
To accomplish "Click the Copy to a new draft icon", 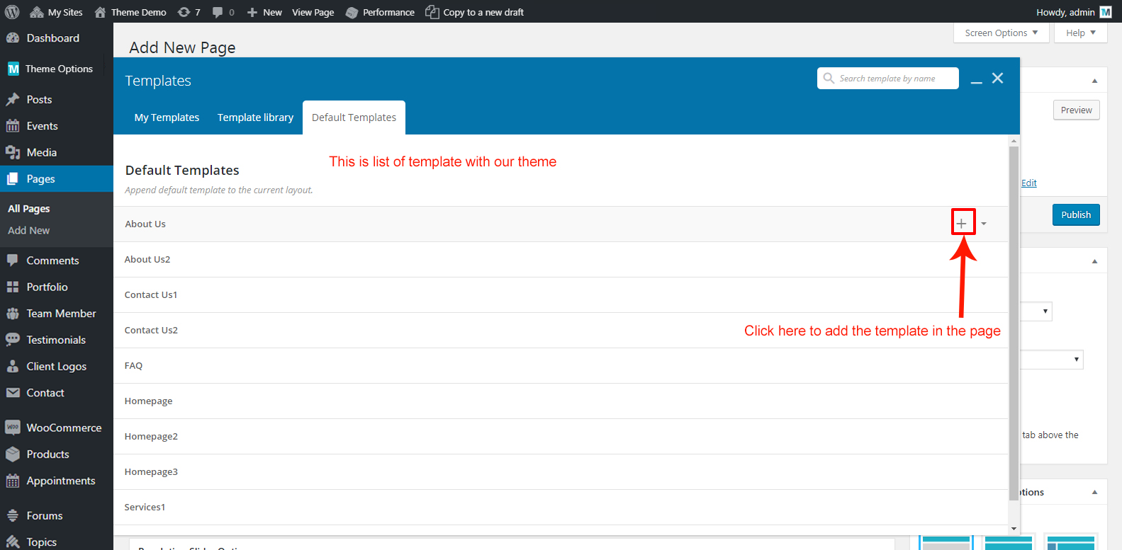I will point(432,12).
